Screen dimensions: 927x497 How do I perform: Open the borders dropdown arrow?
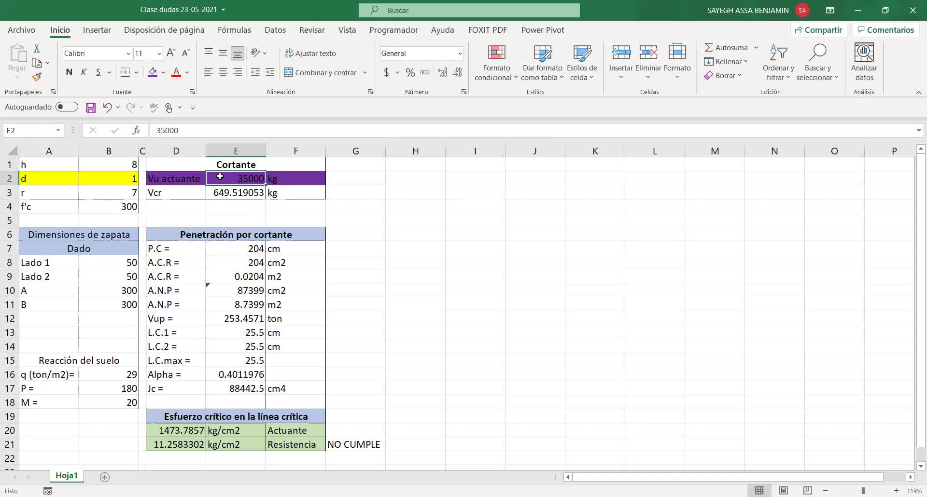coord(136,73)
